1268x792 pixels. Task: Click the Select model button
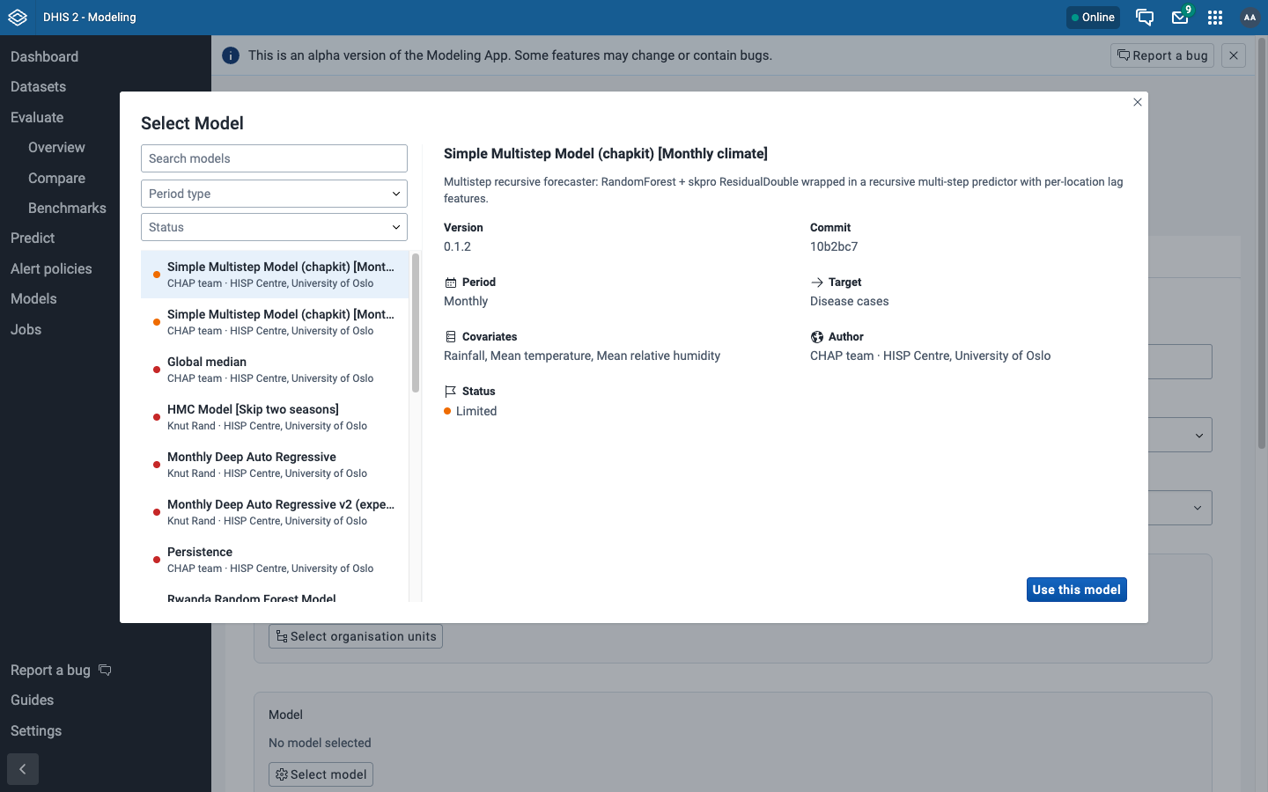(321, 774)
